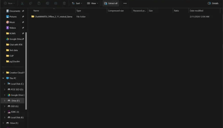Click the New button
Image resolution: width=223 pixels, height=128 pixels.
tap(9, 3)
